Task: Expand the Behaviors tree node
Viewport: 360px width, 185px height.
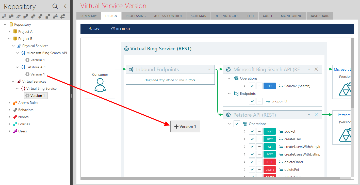Action: pos(9,110)
